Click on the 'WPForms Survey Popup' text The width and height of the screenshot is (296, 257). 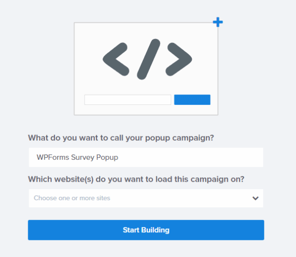(x=77, y=157)
